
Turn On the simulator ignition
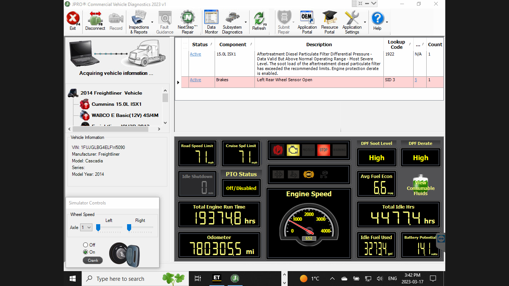85,252
